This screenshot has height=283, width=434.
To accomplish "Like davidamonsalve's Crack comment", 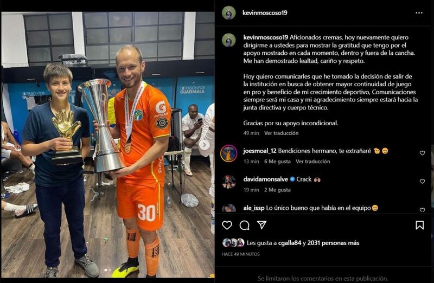I will click(x=422, y=181).
